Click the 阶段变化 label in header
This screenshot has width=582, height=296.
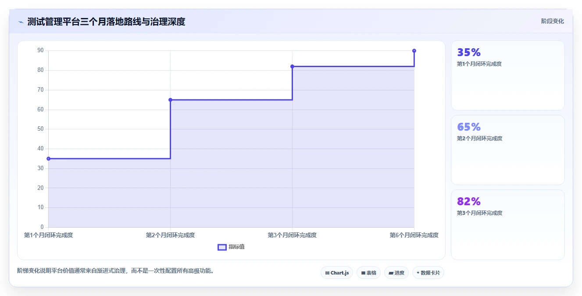[x=552, y=21]
